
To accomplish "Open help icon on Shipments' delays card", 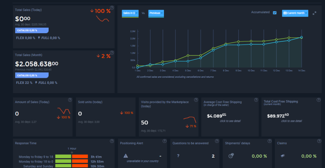I will click(270, 141).
